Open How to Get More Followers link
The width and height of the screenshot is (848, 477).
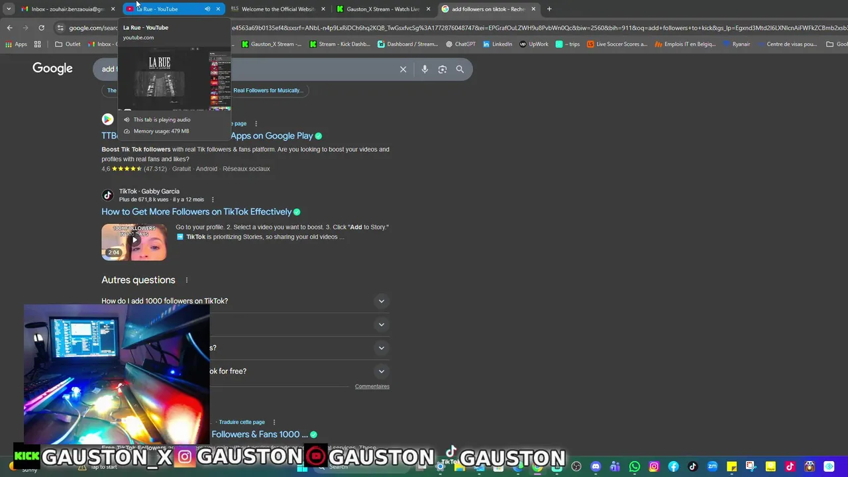196,212
